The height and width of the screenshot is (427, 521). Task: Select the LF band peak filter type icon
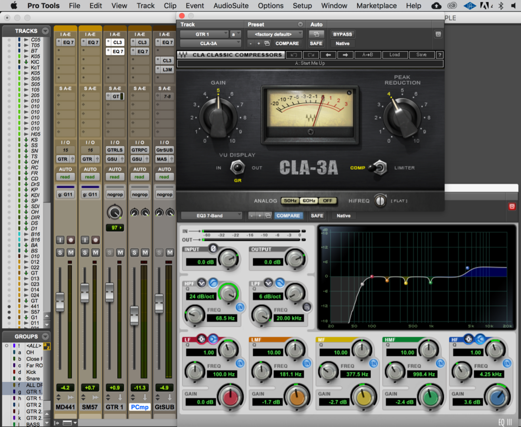click(x=201, y=339)
